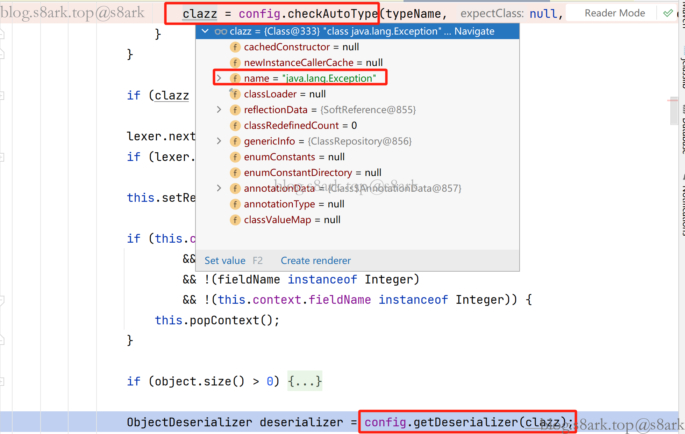This screenshot has width=685, height=434.
Task: Expand the genericInfo node
Action: [x=219, y=141]
